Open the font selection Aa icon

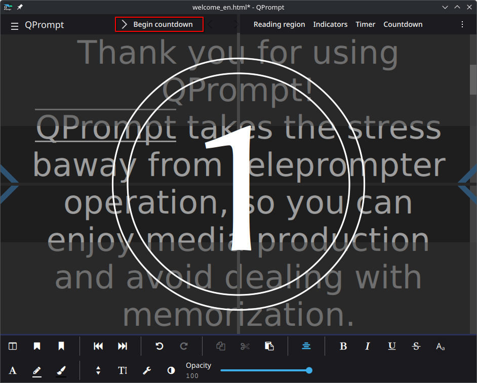[x=441, y=346]
